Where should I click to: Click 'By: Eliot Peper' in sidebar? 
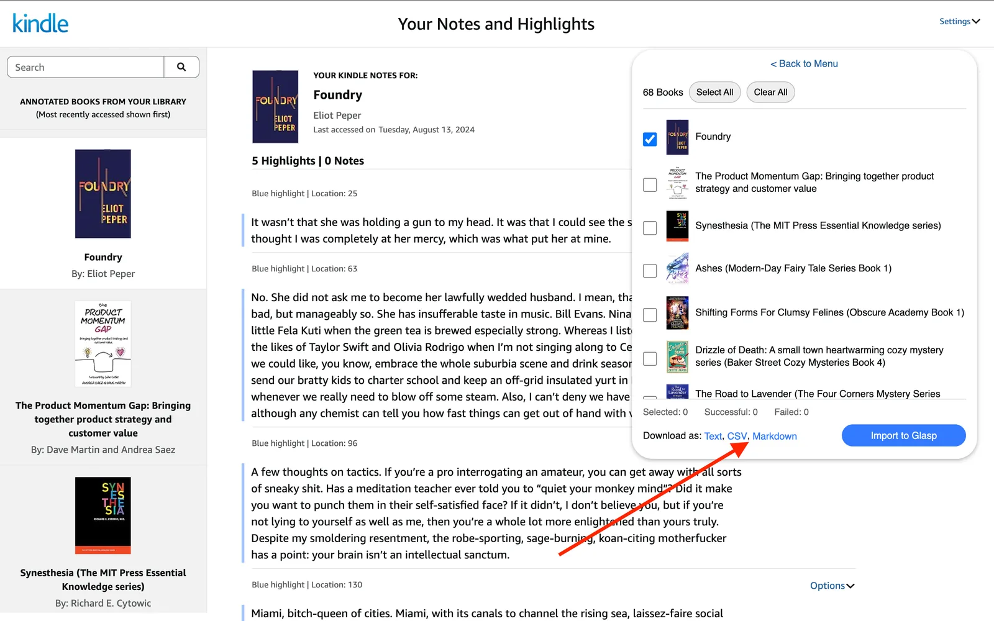[x=103, y=274]
